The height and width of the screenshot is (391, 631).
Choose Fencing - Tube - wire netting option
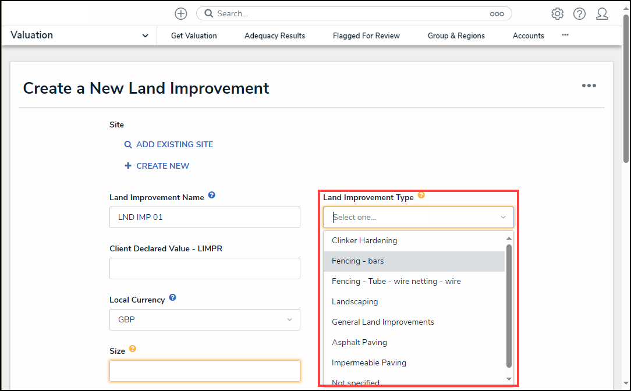(414, 281)
